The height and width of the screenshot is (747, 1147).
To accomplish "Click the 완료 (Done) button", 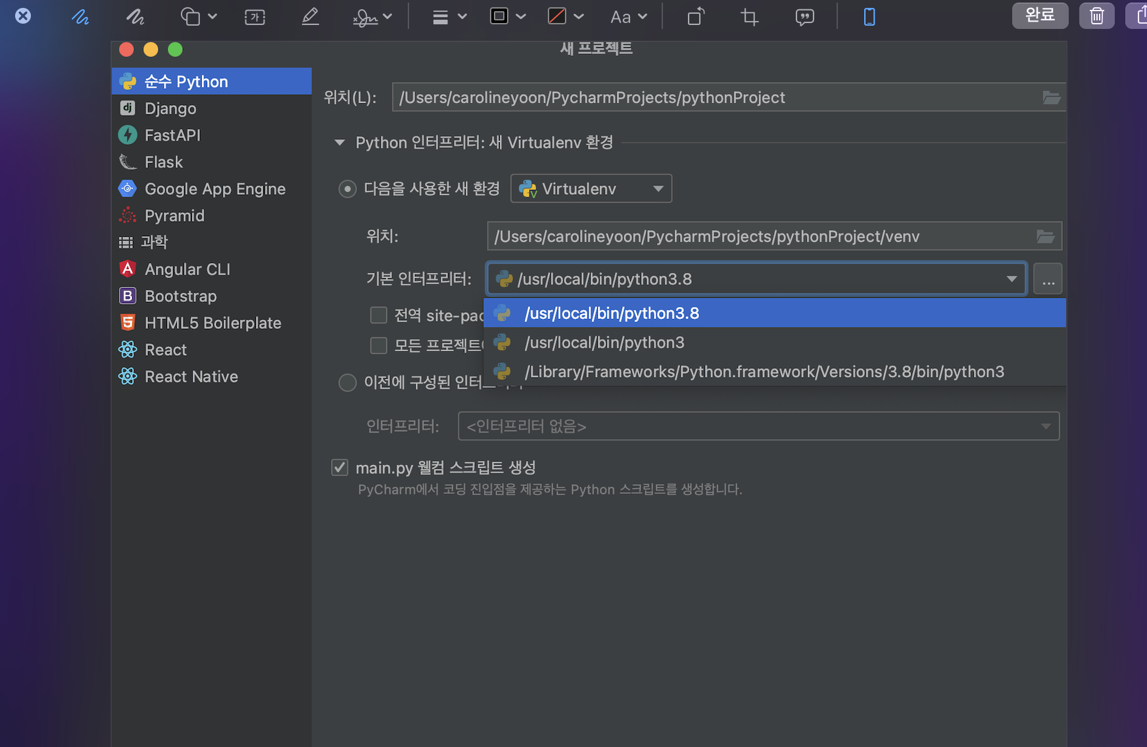I will click(1040, 15).
